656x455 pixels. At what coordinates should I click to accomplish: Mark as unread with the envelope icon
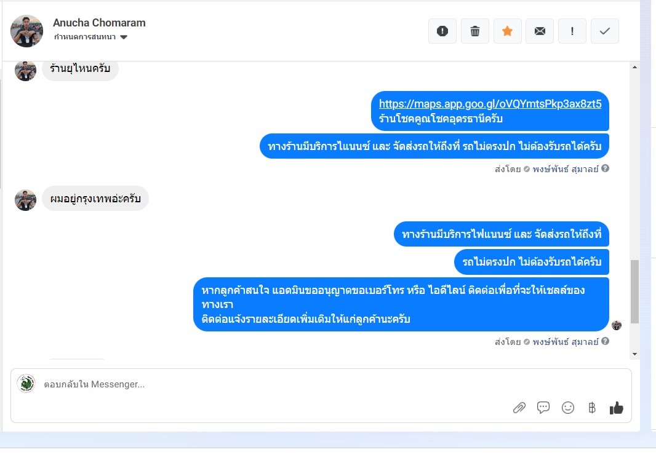(x=540, y=31)
